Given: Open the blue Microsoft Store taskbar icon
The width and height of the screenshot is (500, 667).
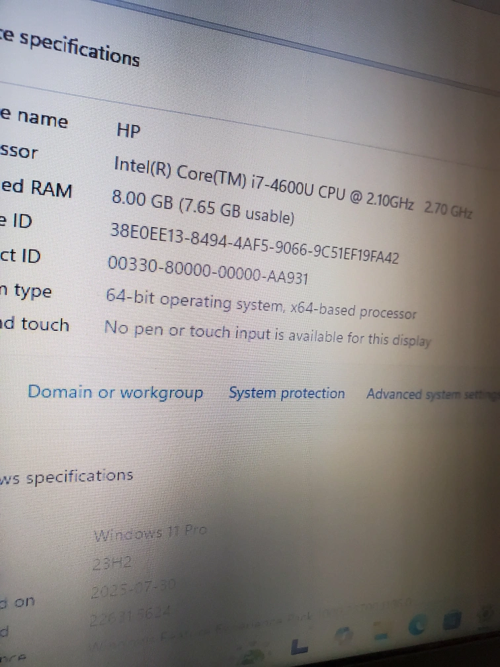Looking at the screenshot, I should point(452,619).
